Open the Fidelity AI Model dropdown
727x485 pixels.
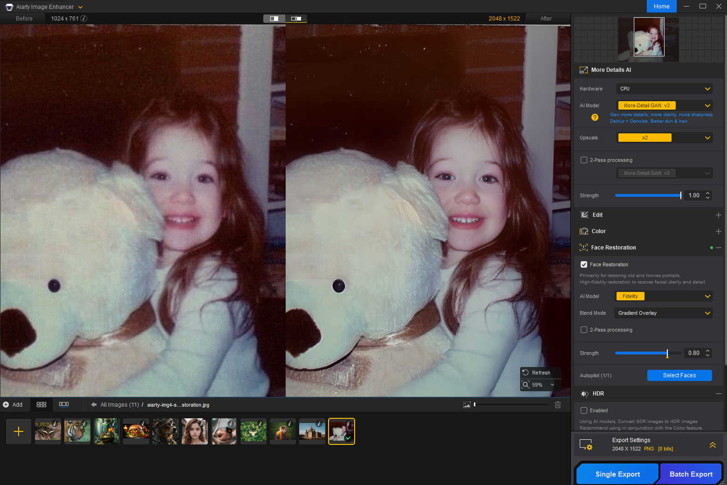pos(665,296)
